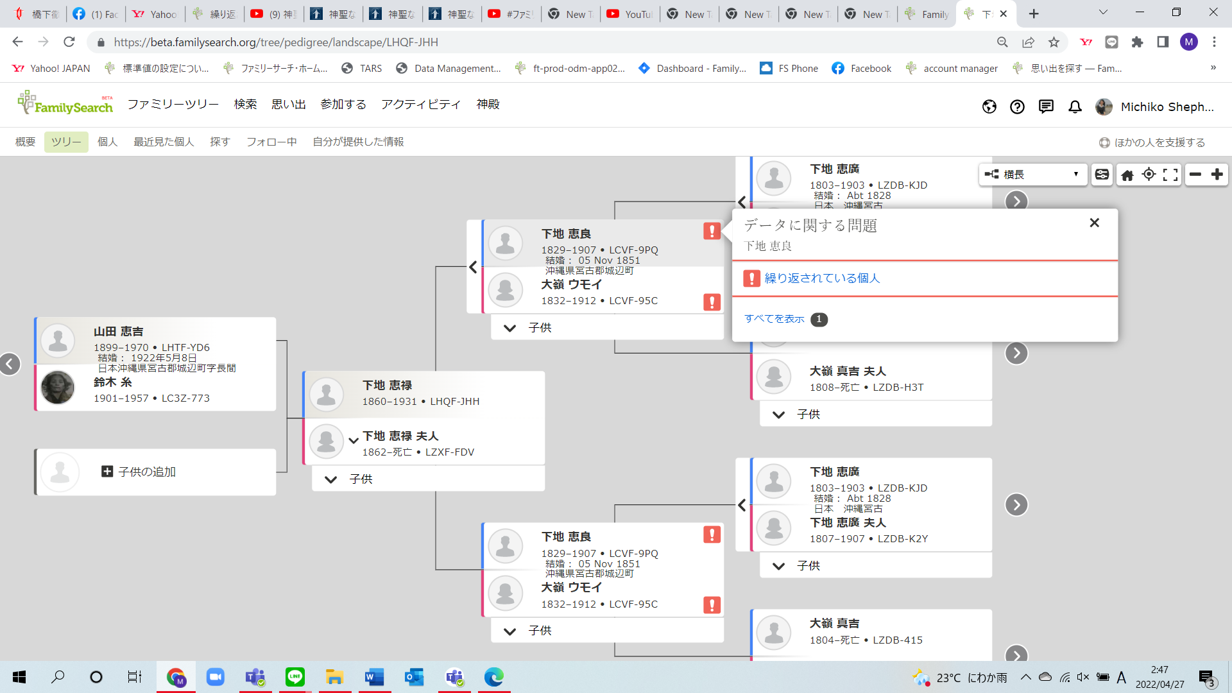The image size is (1232, 693).
Task: Open the notifications bell icon
Action: [x=1074, y=107]
